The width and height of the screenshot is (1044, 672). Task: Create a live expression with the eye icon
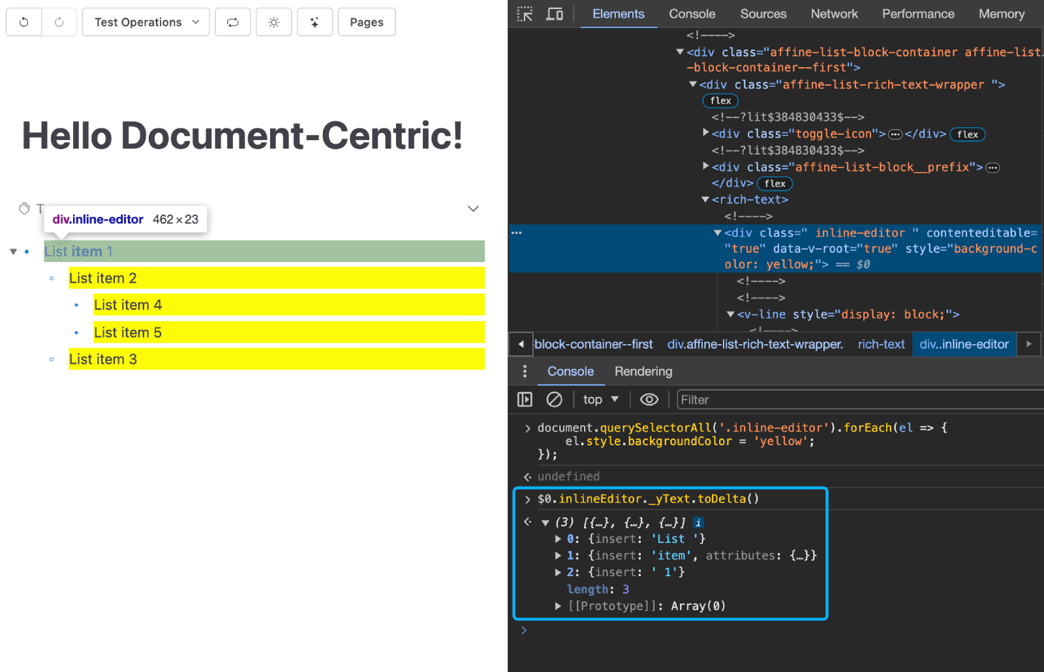click(x=649, y=399)
